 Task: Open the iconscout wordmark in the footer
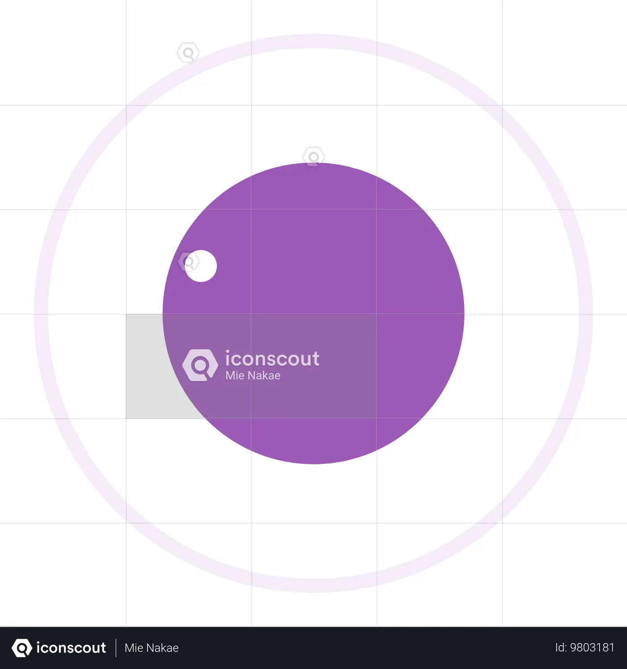tap(71, 648)
